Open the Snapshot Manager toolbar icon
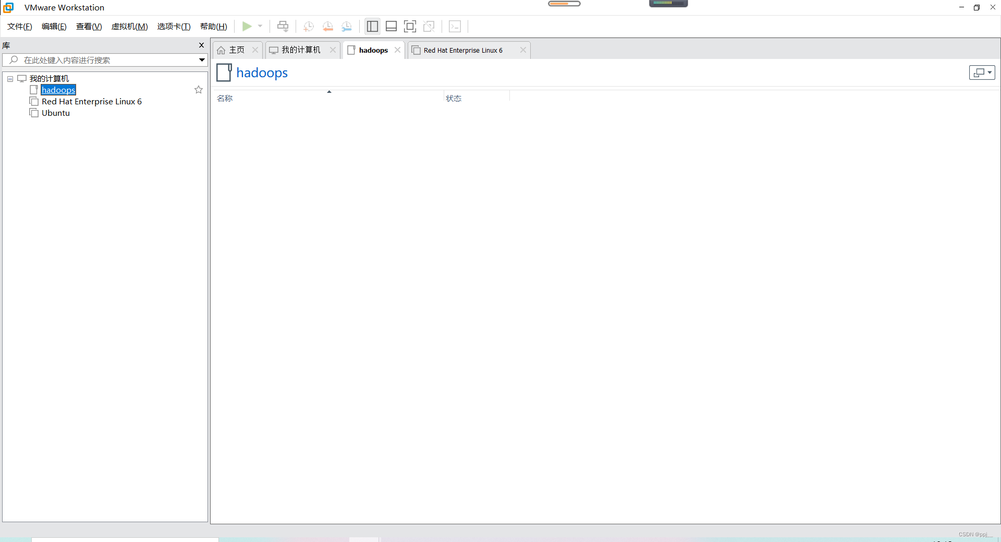Image resolution: width=1001 pixels, height=542 pixels. [347, 26]
